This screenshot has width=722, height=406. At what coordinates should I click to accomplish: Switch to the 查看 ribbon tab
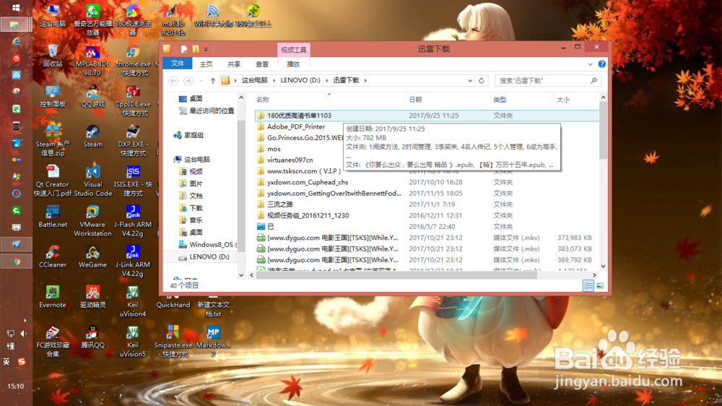pyautogui.click(x=262, y=64)
